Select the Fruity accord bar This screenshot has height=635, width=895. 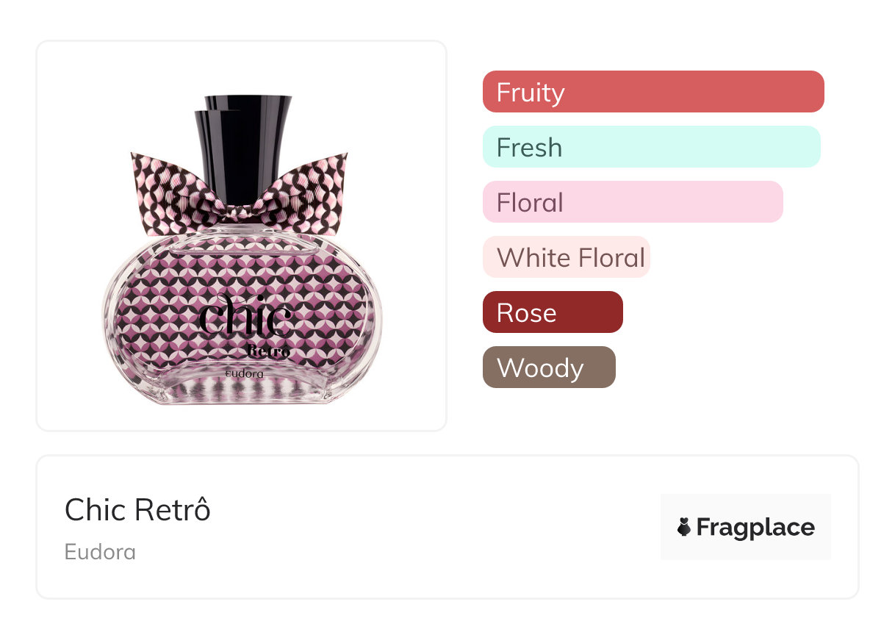pyautogui.click(x=653, y=92)
